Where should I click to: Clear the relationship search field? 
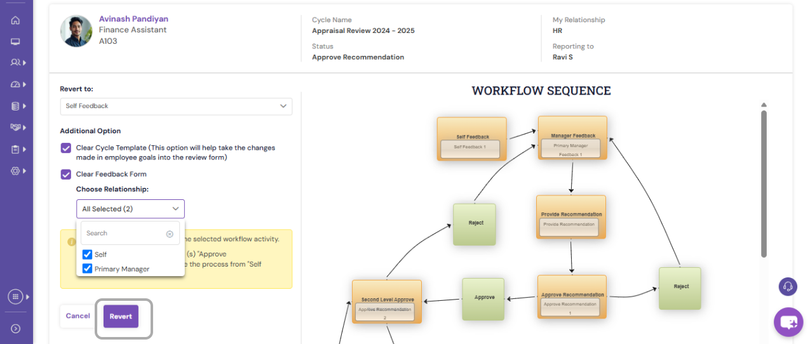click(170, 234)
